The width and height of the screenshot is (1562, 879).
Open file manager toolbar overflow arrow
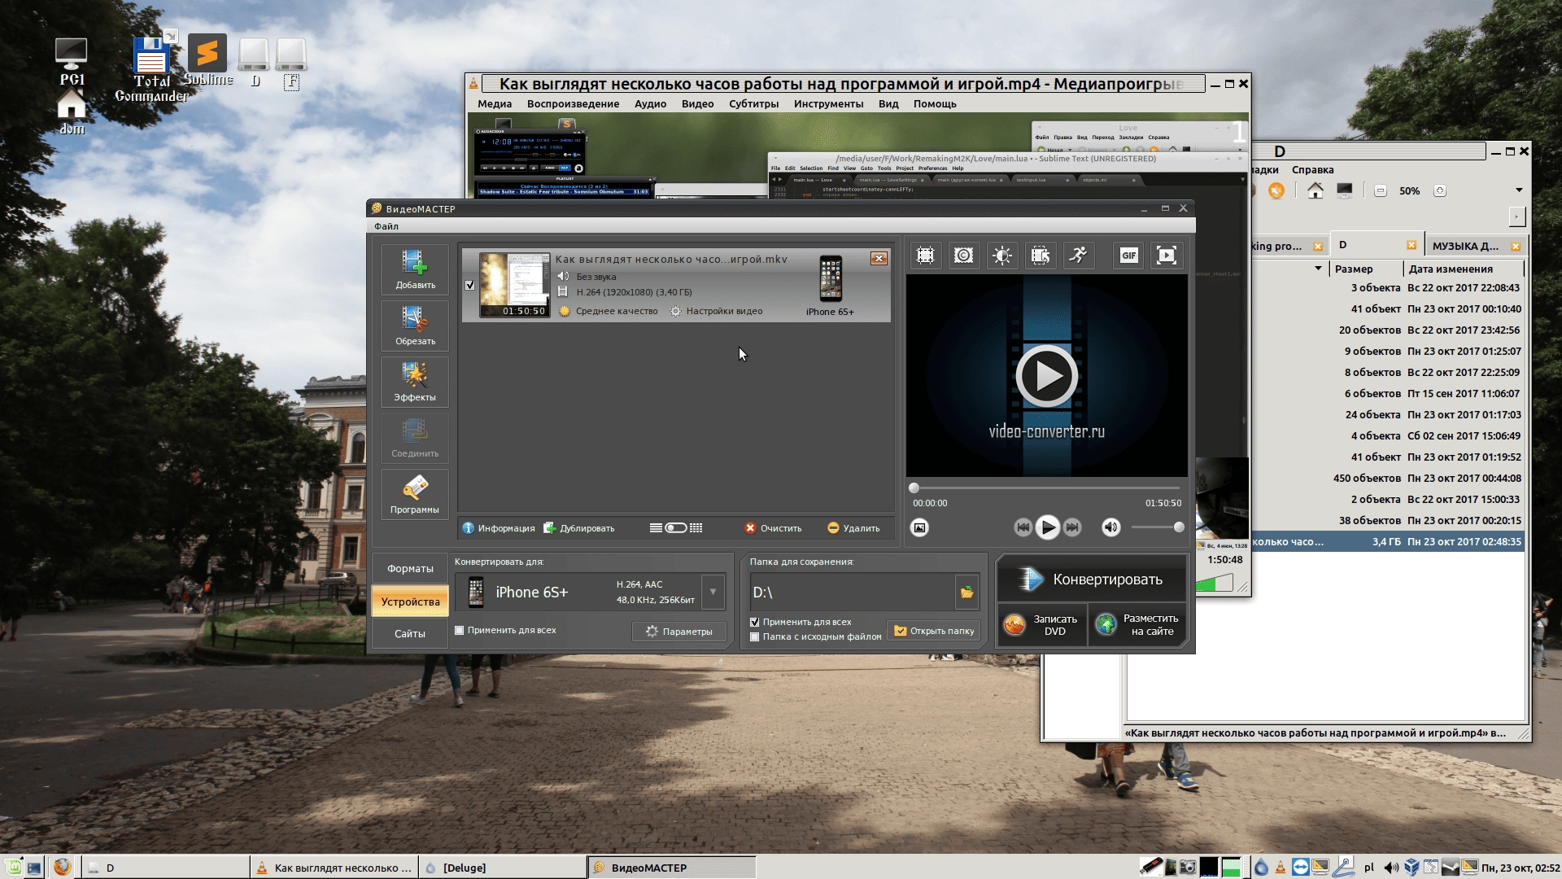tap(1518, 190)
